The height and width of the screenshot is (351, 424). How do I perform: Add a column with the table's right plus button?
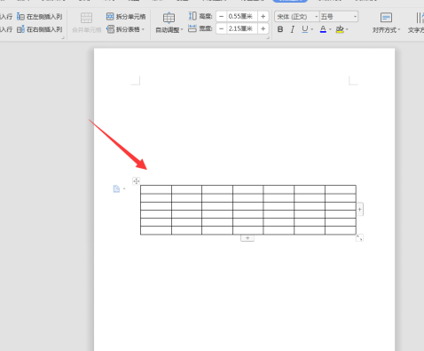pyautogui.click(x=359, y=210)
